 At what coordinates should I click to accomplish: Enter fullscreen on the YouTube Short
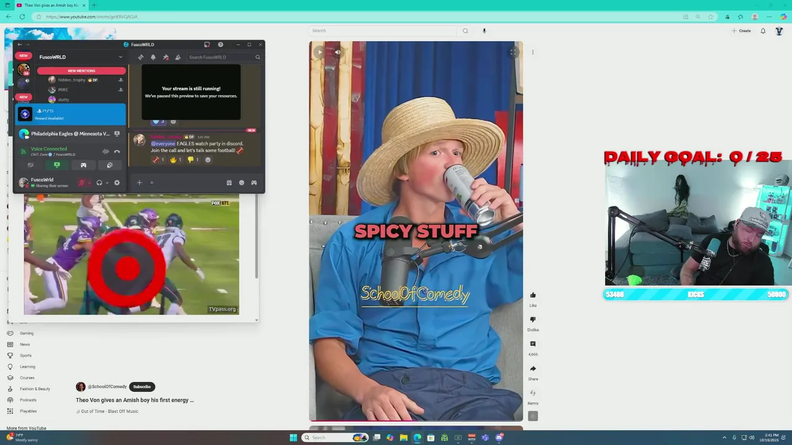pyautogui.click(x=513, y=52)
